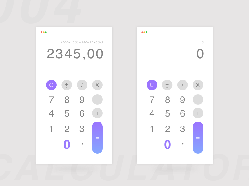Tap the purple zero key

67,144
